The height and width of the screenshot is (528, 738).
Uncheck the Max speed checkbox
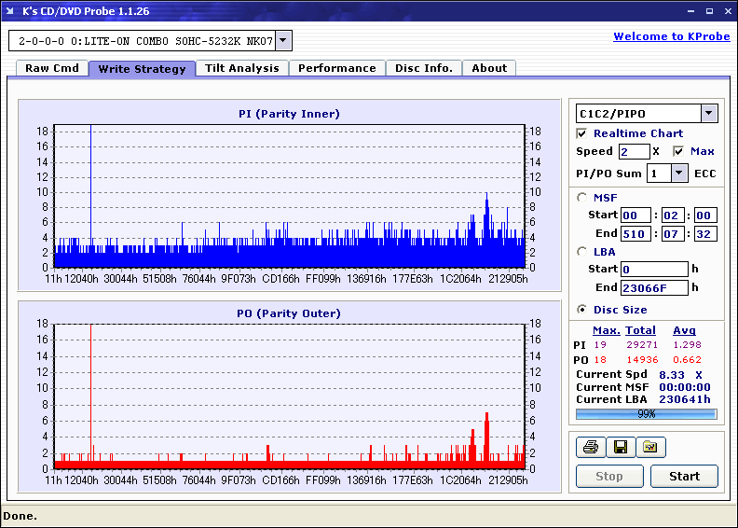click(x=678, y=151)
